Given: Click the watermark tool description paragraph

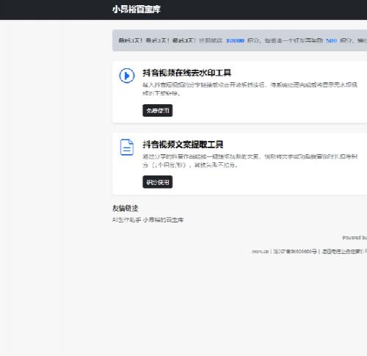Looking at the screenshot, I should click(x=250, y=89).
